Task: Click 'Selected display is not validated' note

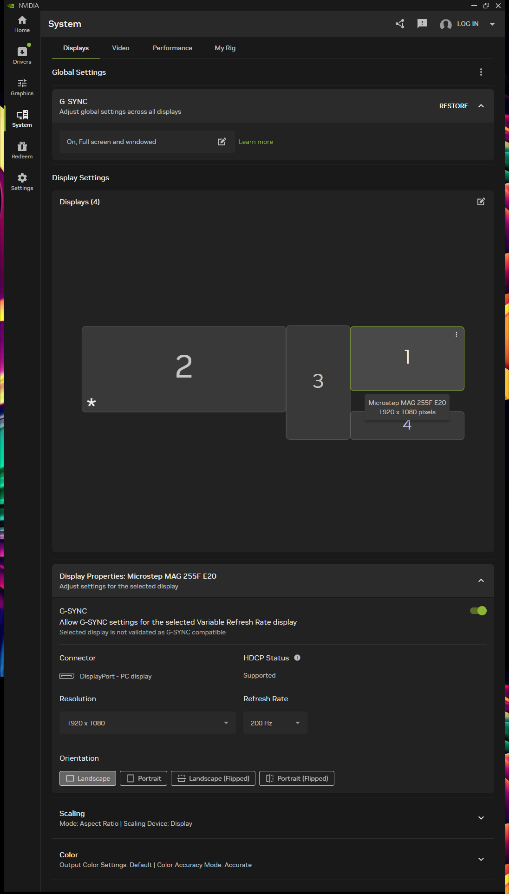Action: pyautogui.click(x=143, y=632)
